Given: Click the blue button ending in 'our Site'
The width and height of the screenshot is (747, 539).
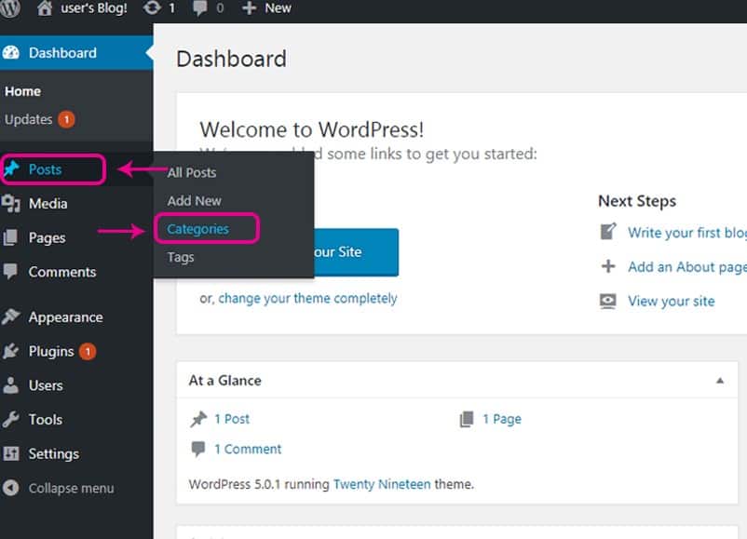Looking at the screenshot, I should [356, 252].
